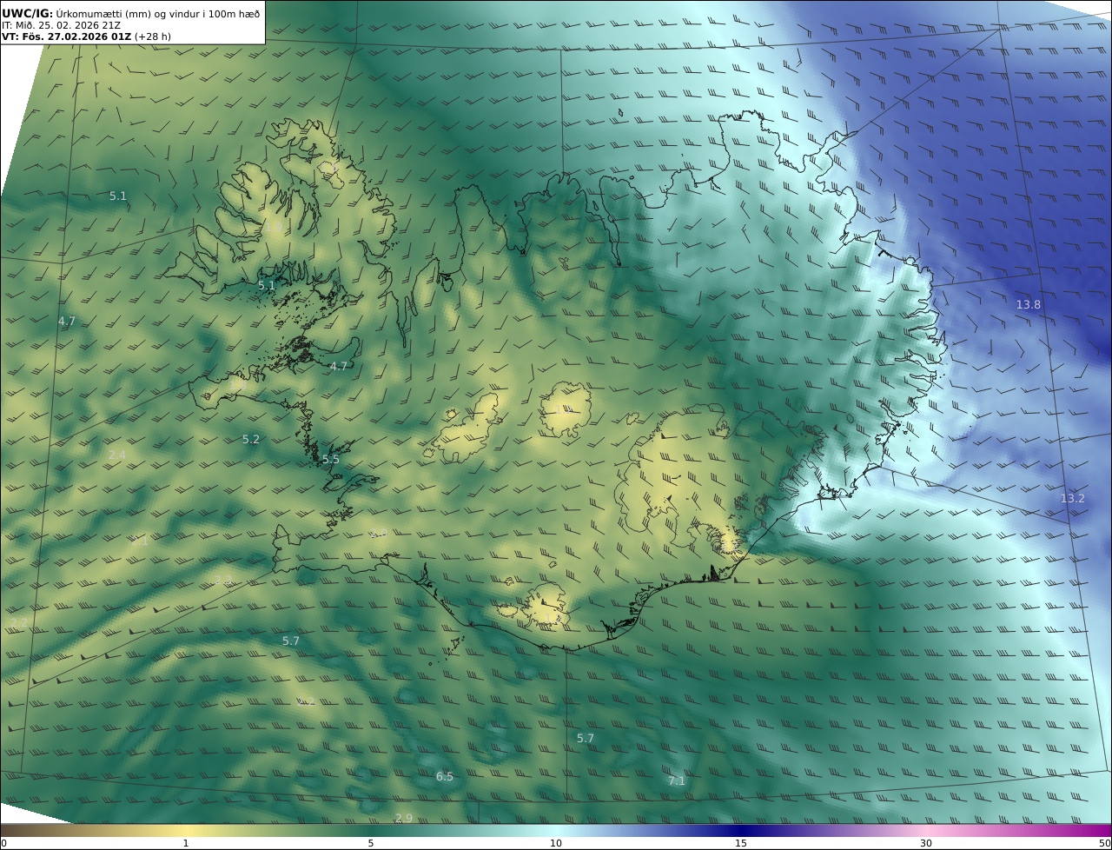Click the faint 2.4 value label

(117, 455)
